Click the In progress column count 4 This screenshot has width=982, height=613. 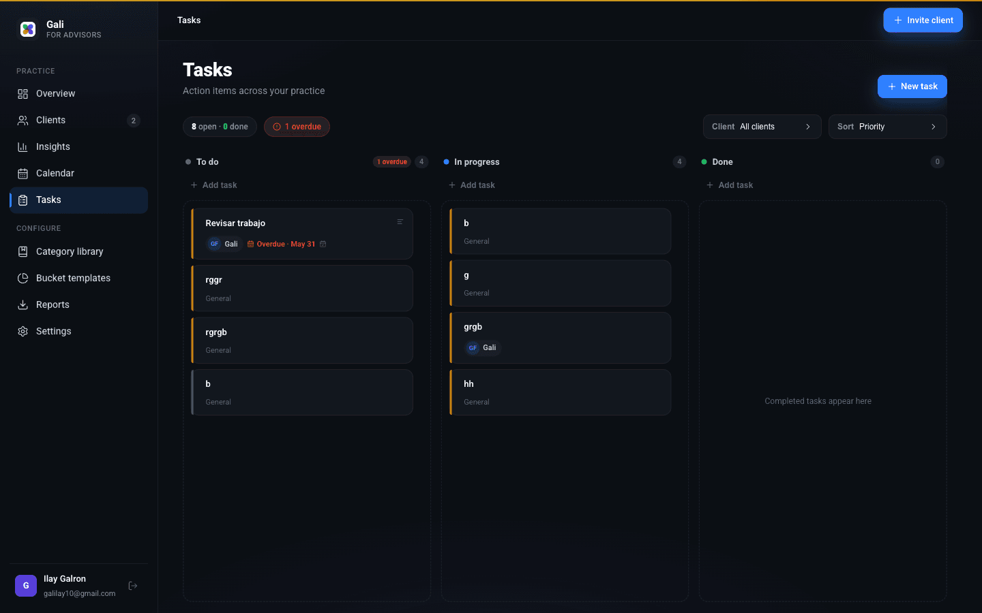pos(679,162)
